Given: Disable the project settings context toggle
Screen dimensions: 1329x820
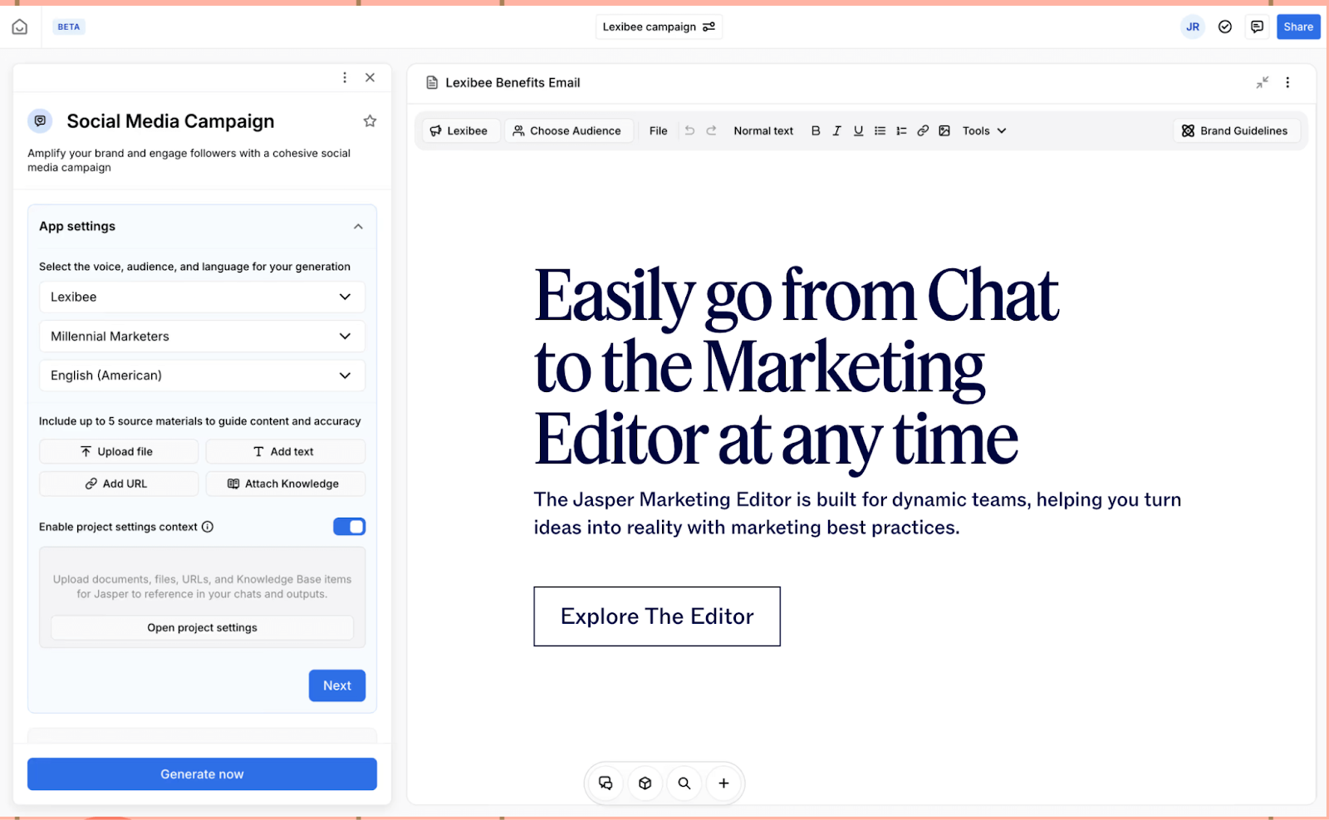Looking at the screenshot, I should tap(349, 526).
